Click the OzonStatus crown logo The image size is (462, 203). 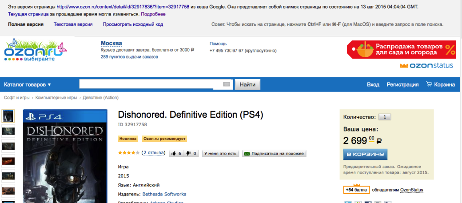click(x=426, y=65)
